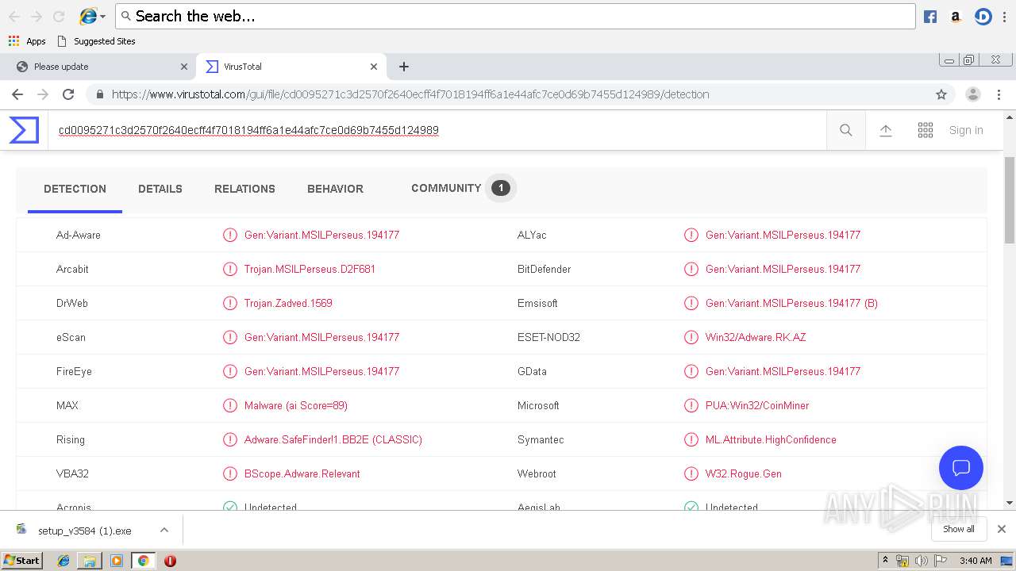Screen dimensions: 1016x571
Task: Select the Adware.SafeFinder!1.BB2E (CLASSIC) result
Action: pos(333,439)
